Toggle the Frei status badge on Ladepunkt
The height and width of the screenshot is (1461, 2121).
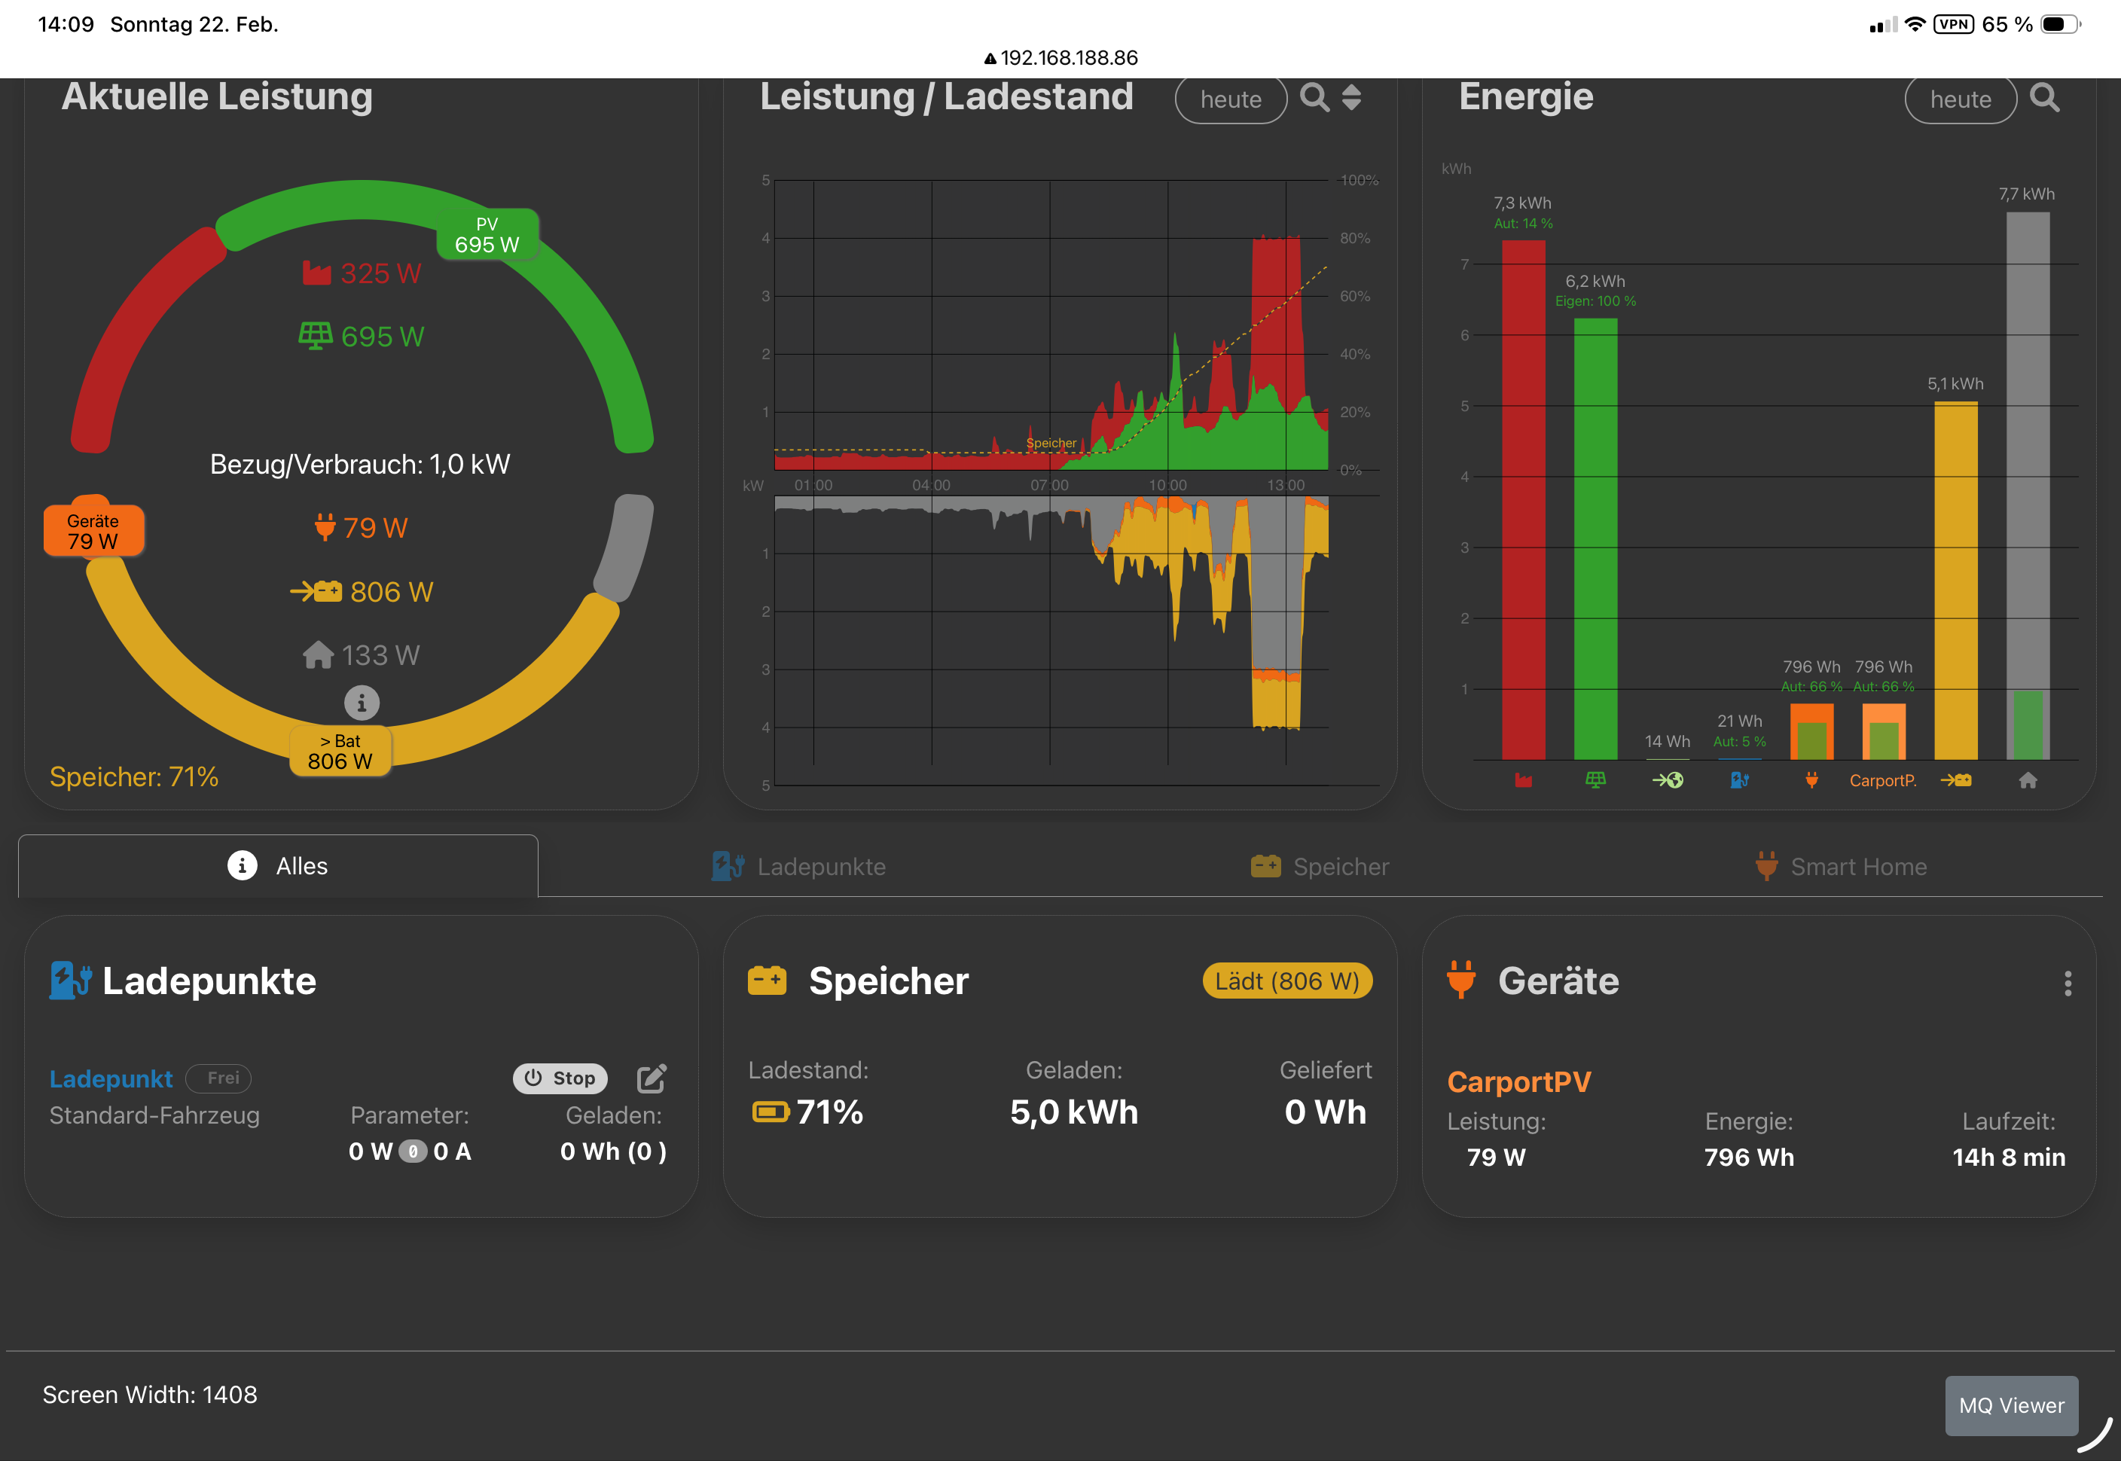coord(218,1078)
